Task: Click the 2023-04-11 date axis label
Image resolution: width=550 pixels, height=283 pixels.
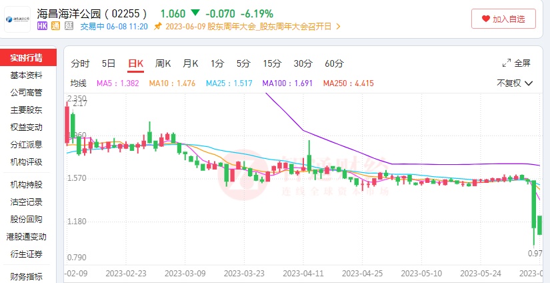Action: click(x=303, y=273)
